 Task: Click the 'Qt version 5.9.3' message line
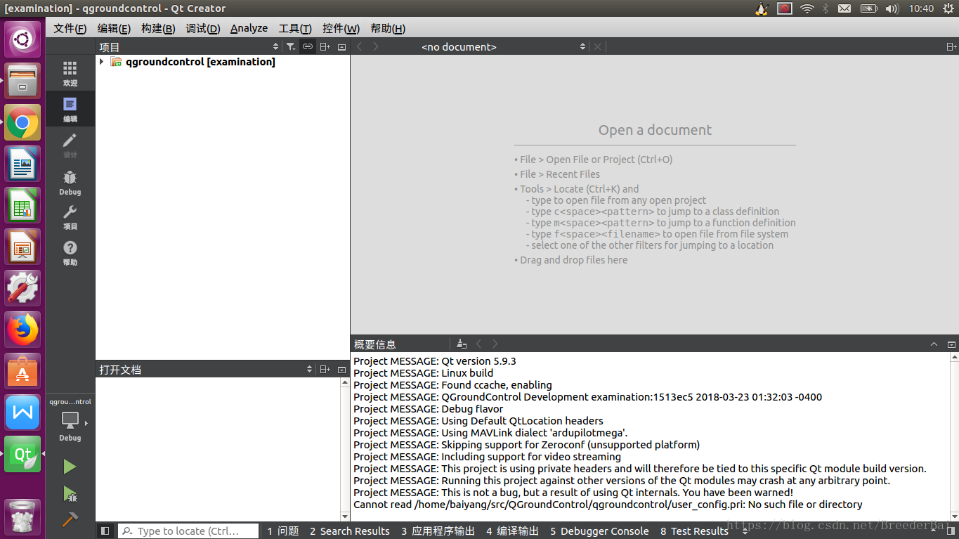(435, 361)
